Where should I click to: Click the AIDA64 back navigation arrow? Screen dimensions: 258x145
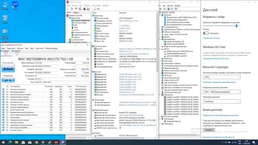coord(68,9)
